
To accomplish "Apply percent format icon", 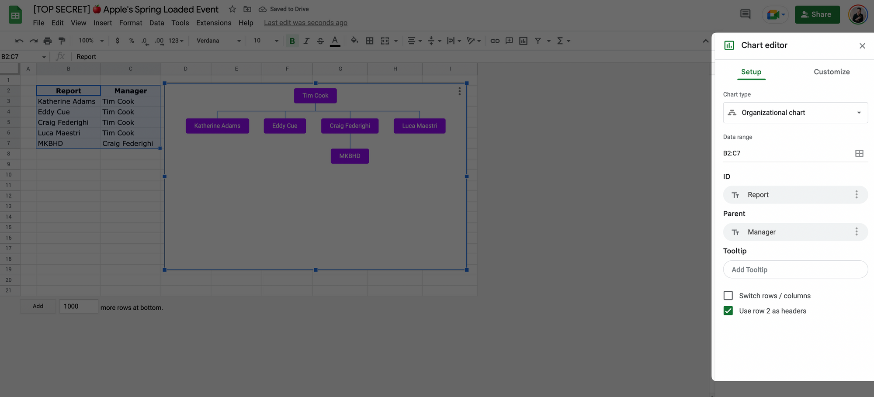I will (x=131, y=41).
